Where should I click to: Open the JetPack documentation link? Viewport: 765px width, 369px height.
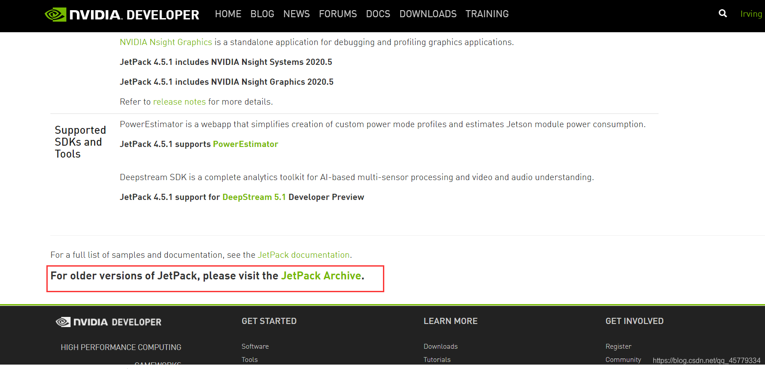click(x=303, y=255)
